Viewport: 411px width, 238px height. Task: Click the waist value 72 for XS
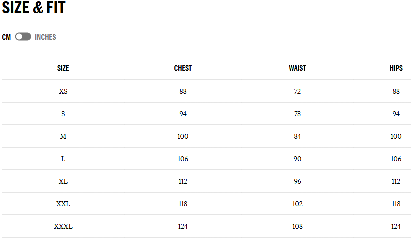click(x=297, y=91)
